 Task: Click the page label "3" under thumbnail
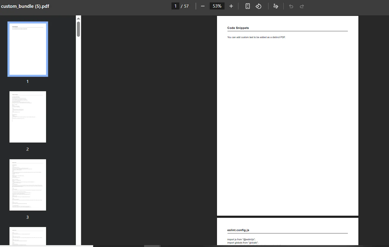click(x=27, y=217)
